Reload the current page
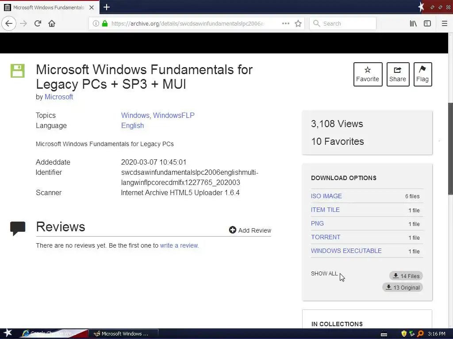Image resolution: width=453 pixels, height=339 pixels. pos(38,23)
